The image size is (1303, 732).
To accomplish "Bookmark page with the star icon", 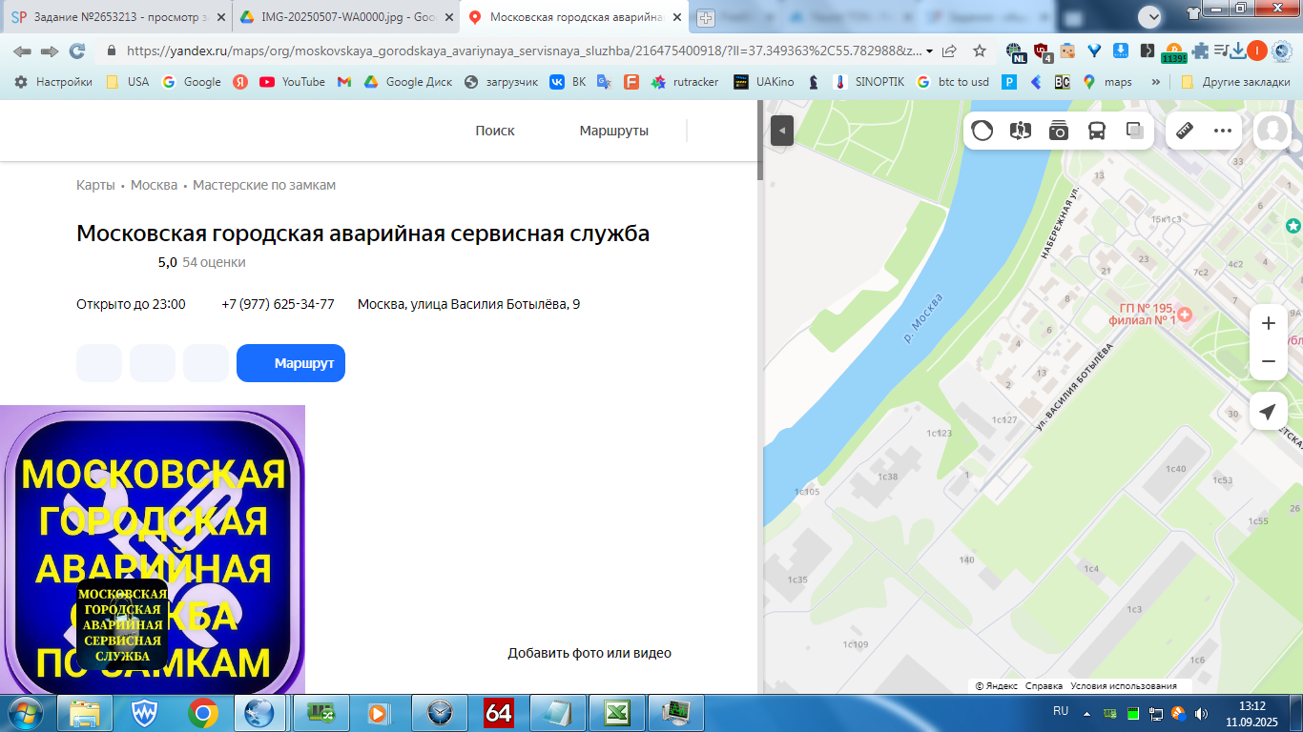I will (x=980, y=51).
